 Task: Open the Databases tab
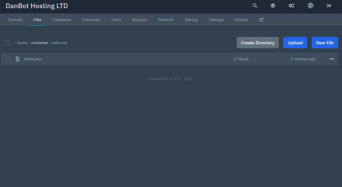point(62,20)
